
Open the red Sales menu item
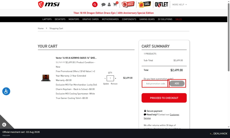(x=178, y=19)
